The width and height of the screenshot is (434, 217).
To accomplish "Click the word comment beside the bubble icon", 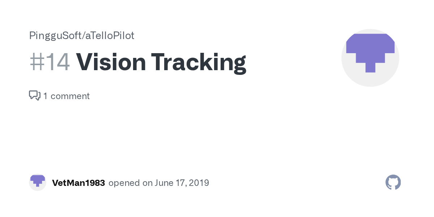I will (x=70, y=96).
